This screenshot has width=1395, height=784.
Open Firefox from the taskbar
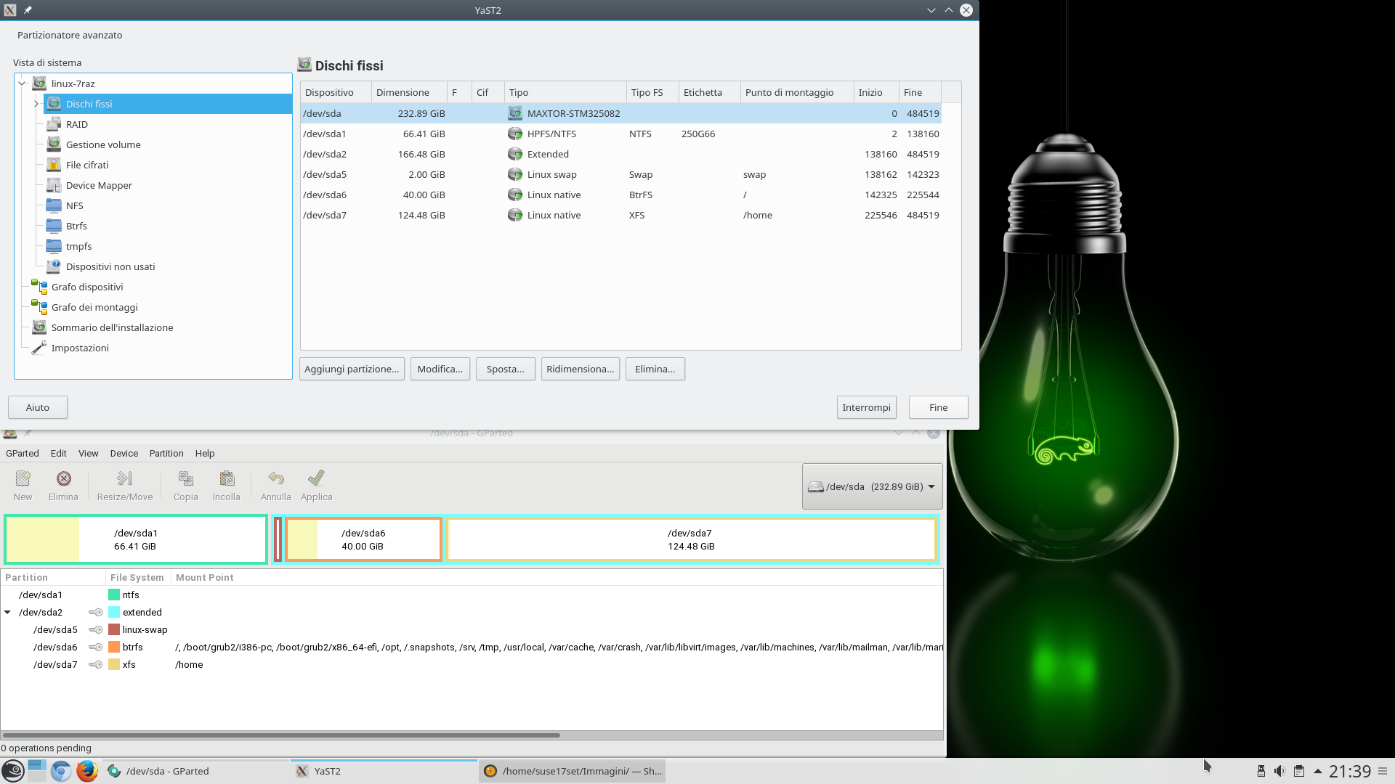(87, 771)
